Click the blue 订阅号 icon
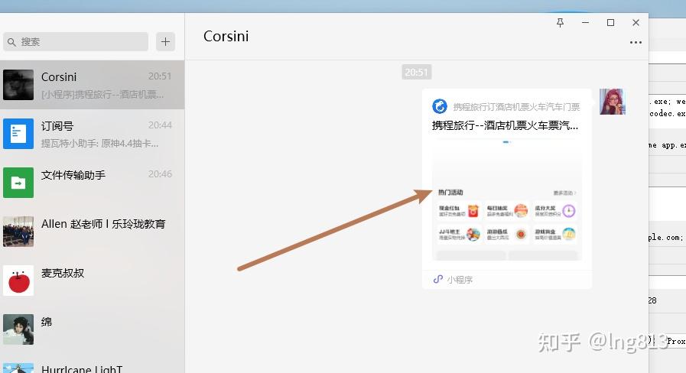 pyautogui.click(x=18, y=134)
